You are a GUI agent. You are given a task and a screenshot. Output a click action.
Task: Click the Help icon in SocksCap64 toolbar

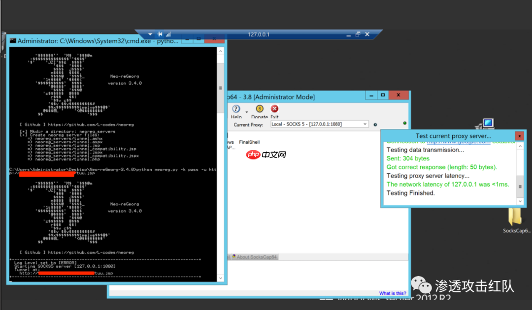(x=236, y=109)
